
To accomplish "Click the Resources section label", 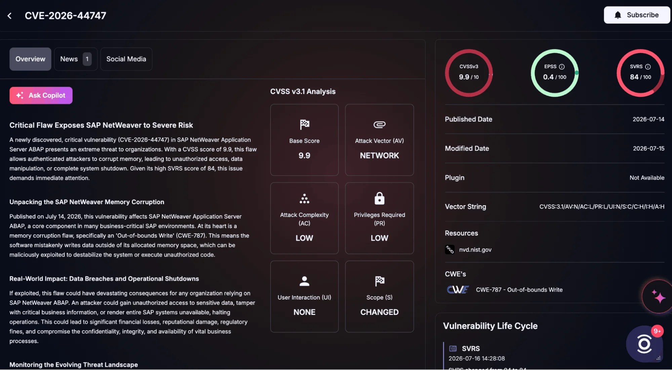I will pos(461,233).
